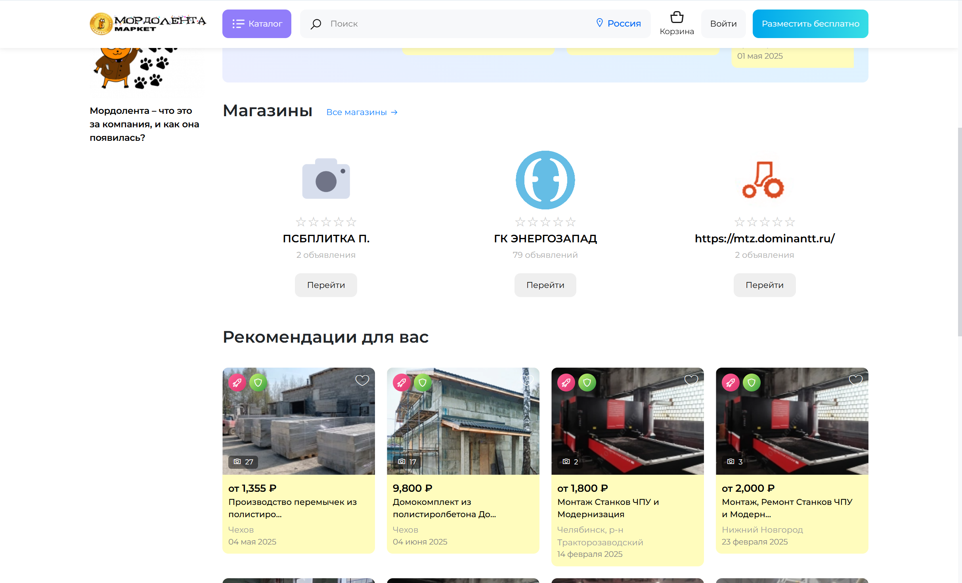The width and height of the screenshot is (962, 583).
Task: Open the Корзина shopping basket
Action: click(677, 23)
